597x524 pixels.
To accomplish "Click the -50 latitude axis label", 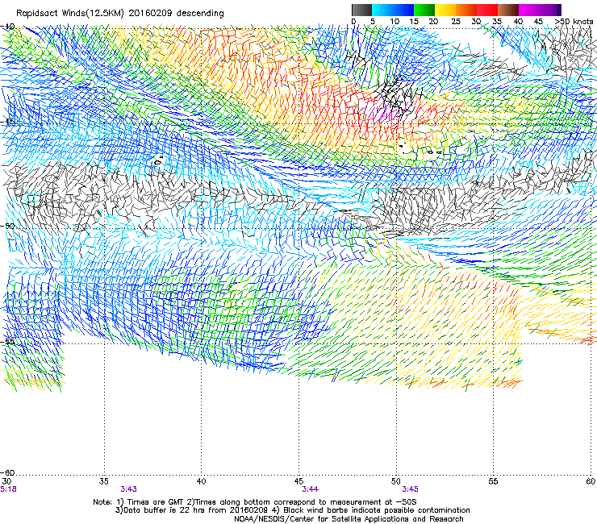I will click(7, 226).
